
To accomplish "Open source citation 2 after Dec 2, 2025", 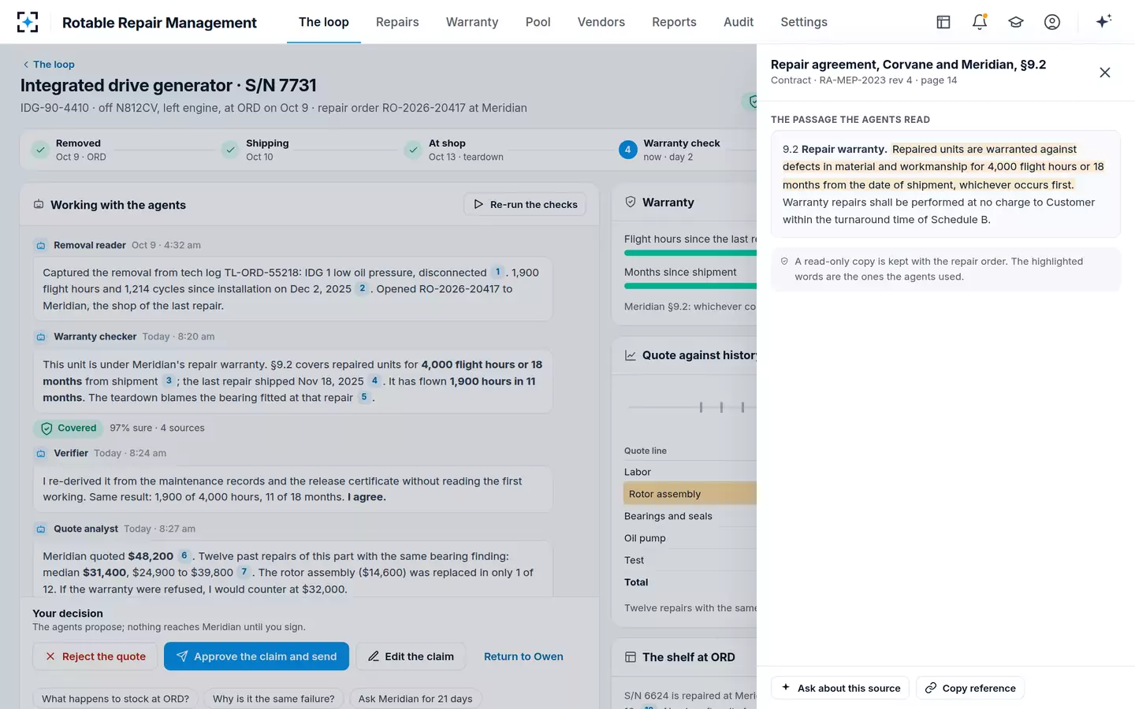I will tap(362, 288).
